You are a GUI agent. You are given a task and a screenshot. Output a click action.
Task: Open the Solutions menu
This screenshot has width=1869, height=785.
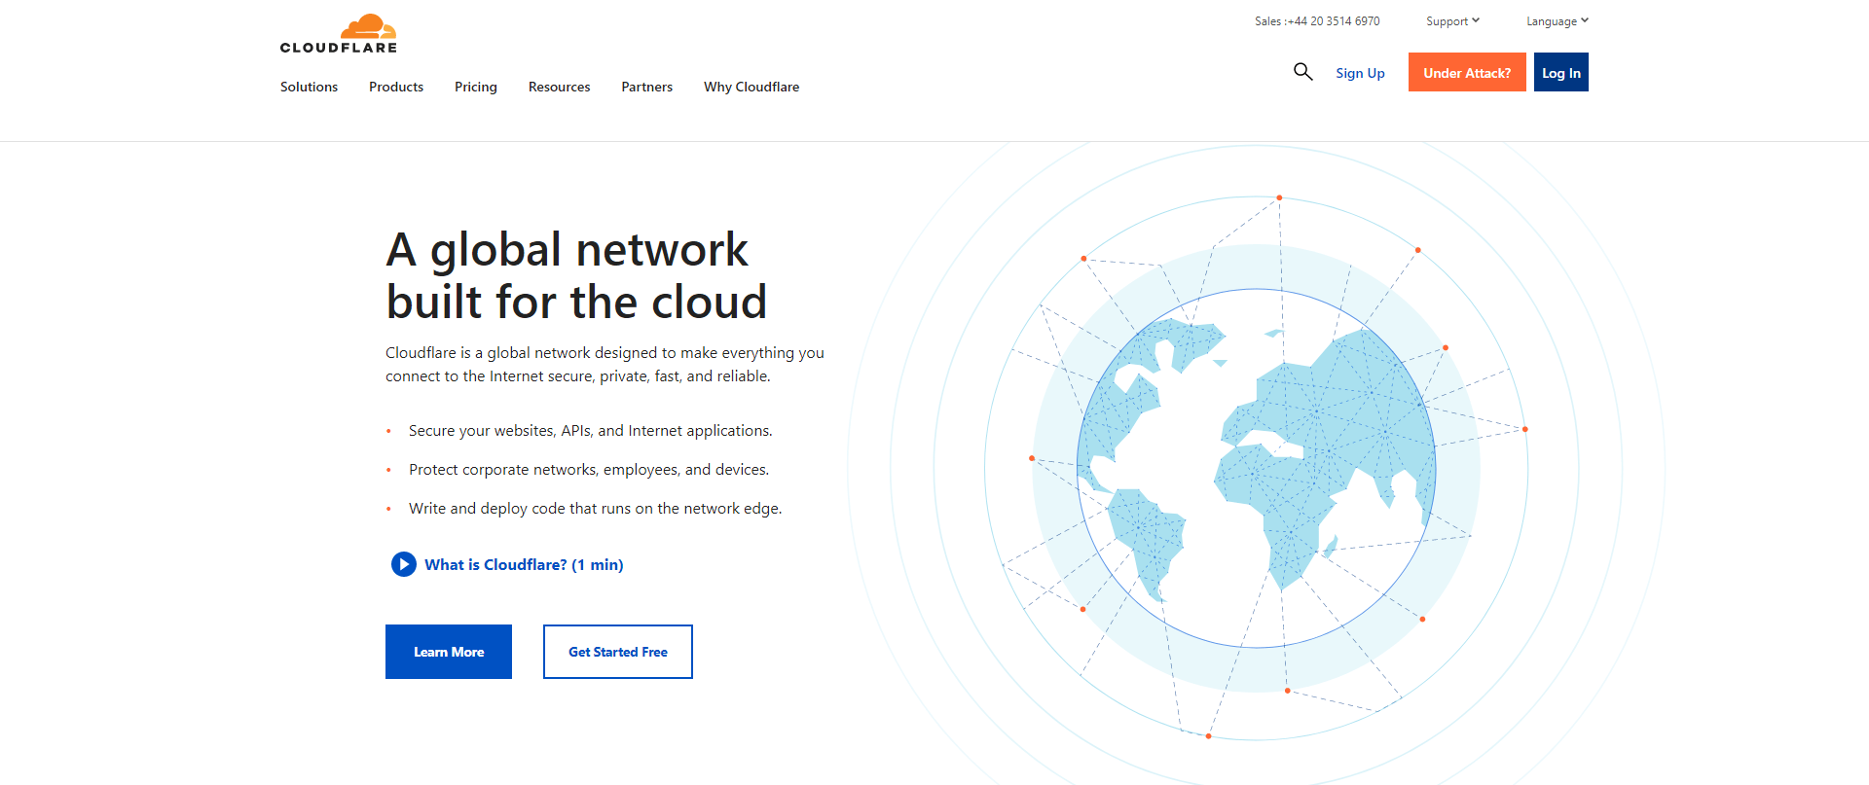coord(309,87)
